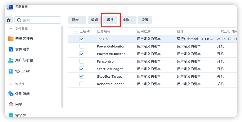The height and width of the screenshot is (122, 242).
Task: Open the 新增 (Create) dropdown
Action: 77,20
